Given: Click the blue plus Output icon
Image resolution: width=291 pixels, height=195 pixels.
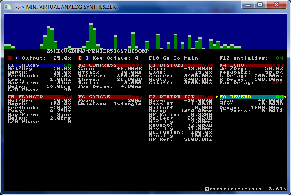Looking at the screenshot, I should (x=17, y=58).
